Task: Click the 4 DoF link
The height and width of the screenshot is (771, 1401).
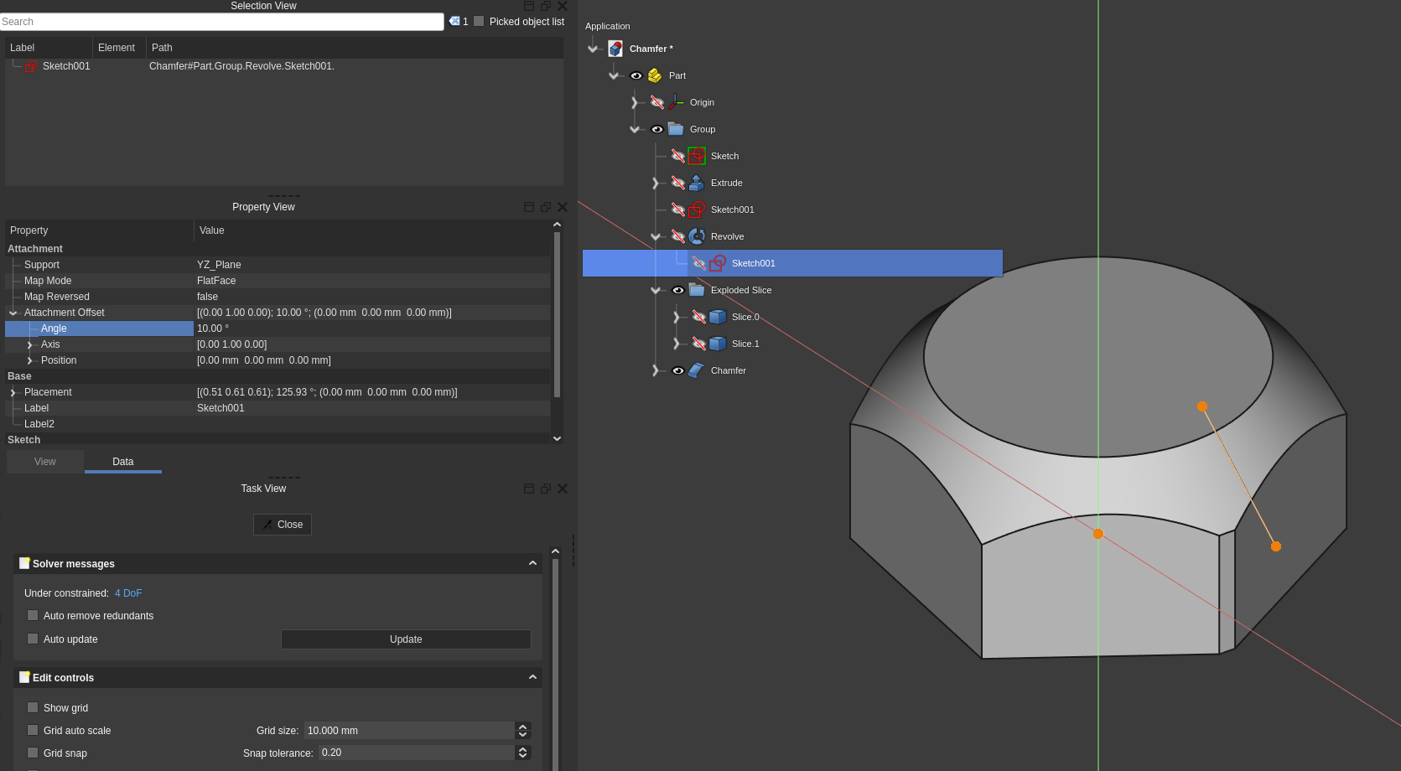Action: pyautogui.click(x=127, y=592)
